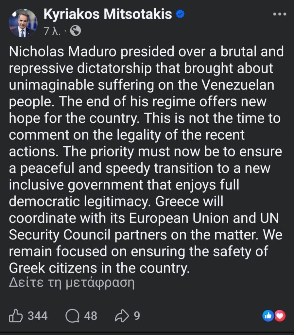Tap the comment speech bubble icon

pos(72,316)
